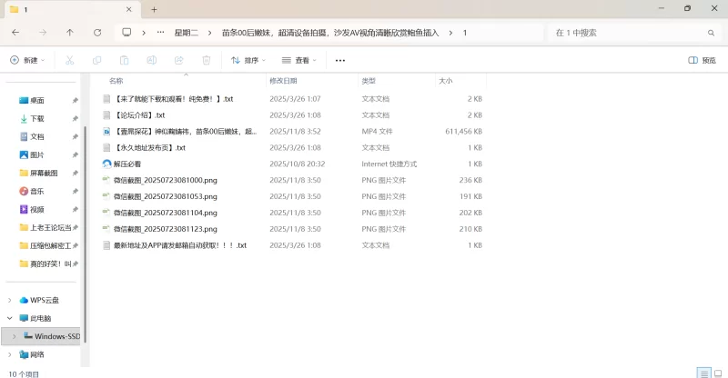Click the navigation pane vertical scrollbar
Viewport: 728px width, 378px height.
85,227
